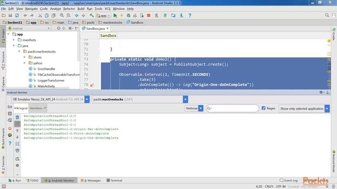Expand the manifests folder
Screen dimensions: 337x189
[14, 40]
